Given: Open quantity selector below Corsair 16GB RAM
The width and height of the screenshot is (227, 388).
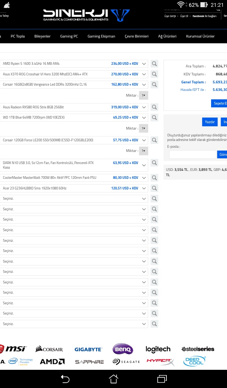Looking at the screenshot, I should [143, 95].
